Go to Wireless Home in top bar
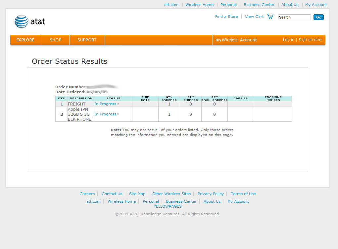The width and height of the screenshot is (338, 249). 199,5
